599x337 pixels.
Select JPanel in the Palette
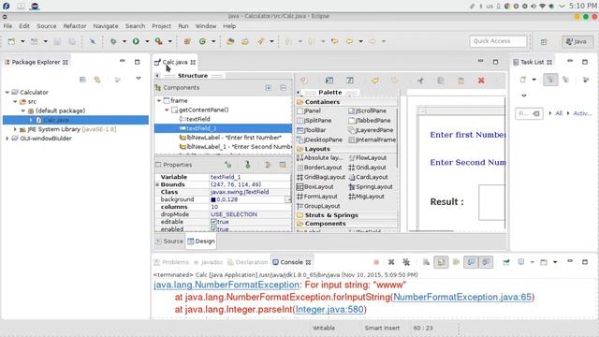point(309,110)
